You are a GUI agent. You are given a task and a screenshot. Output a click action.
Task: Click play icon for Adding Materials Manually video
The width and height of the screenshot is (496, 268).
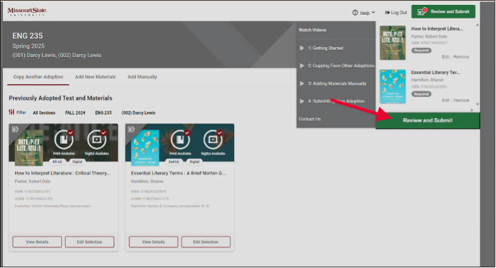click(x=302, y=83)
